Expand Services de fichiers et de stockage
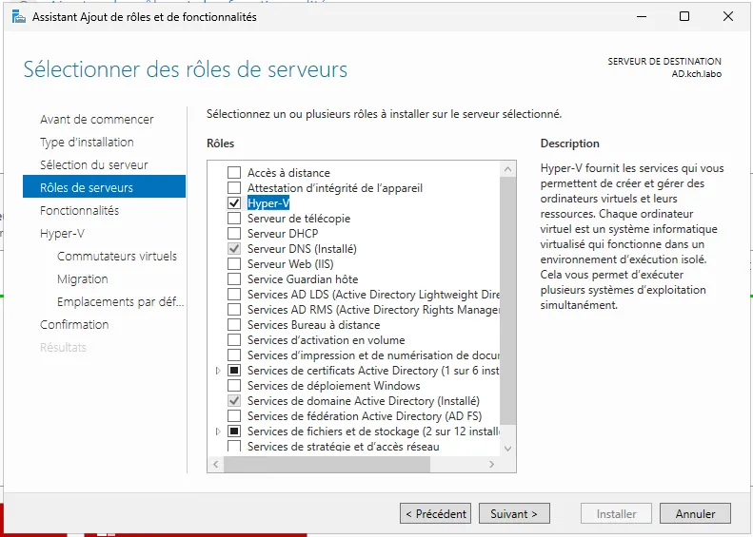 pyautogui.click(x=220, y=432)
